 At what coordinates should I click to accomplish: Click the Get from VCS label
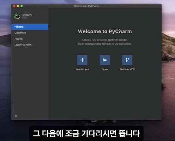coord(127,69)
